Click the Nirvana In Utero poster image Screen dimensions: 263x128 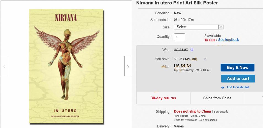point(66,66)
